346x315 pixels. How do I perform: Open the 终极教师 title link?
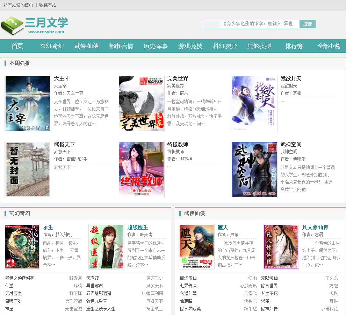(178, 144)
